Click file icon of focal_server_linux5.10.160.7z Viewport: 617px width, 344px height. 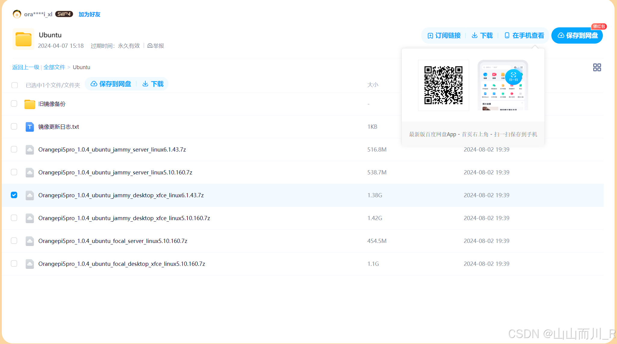click(x=29, y=241)
